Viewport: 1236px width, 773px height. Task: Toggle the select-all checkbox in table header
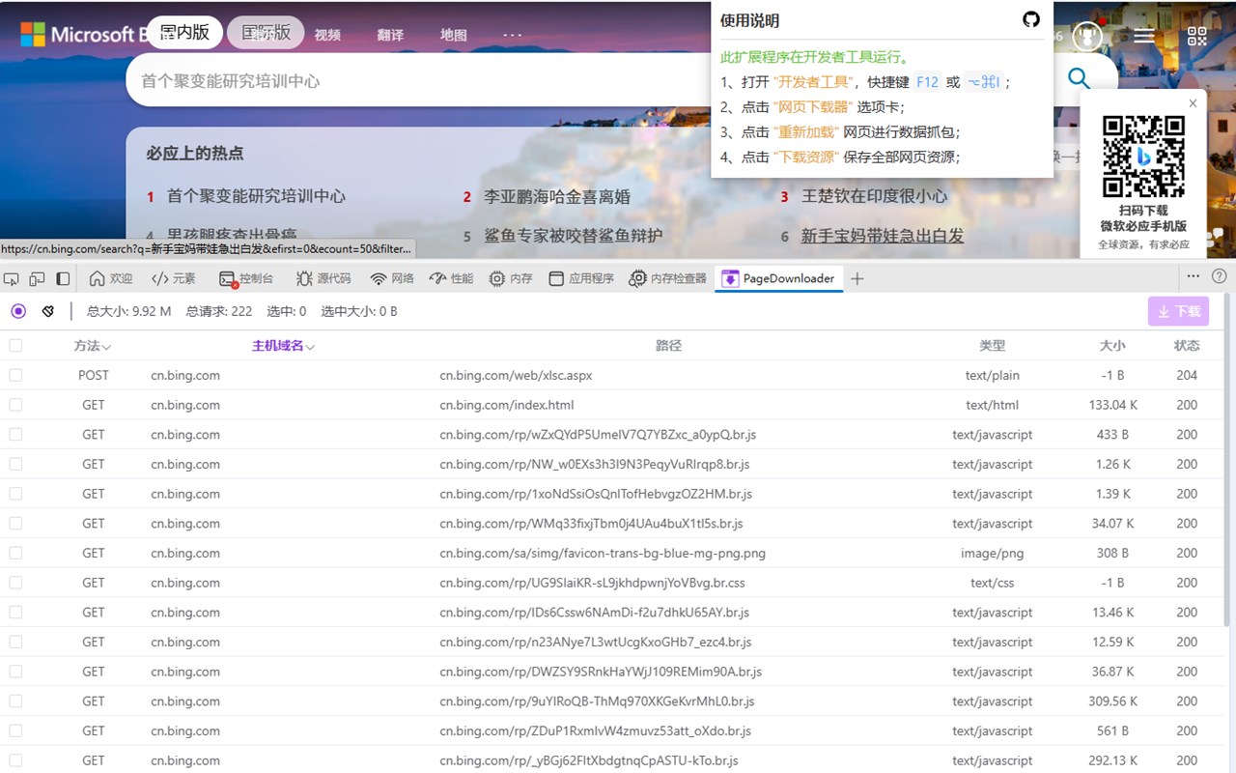click(15, 345)
